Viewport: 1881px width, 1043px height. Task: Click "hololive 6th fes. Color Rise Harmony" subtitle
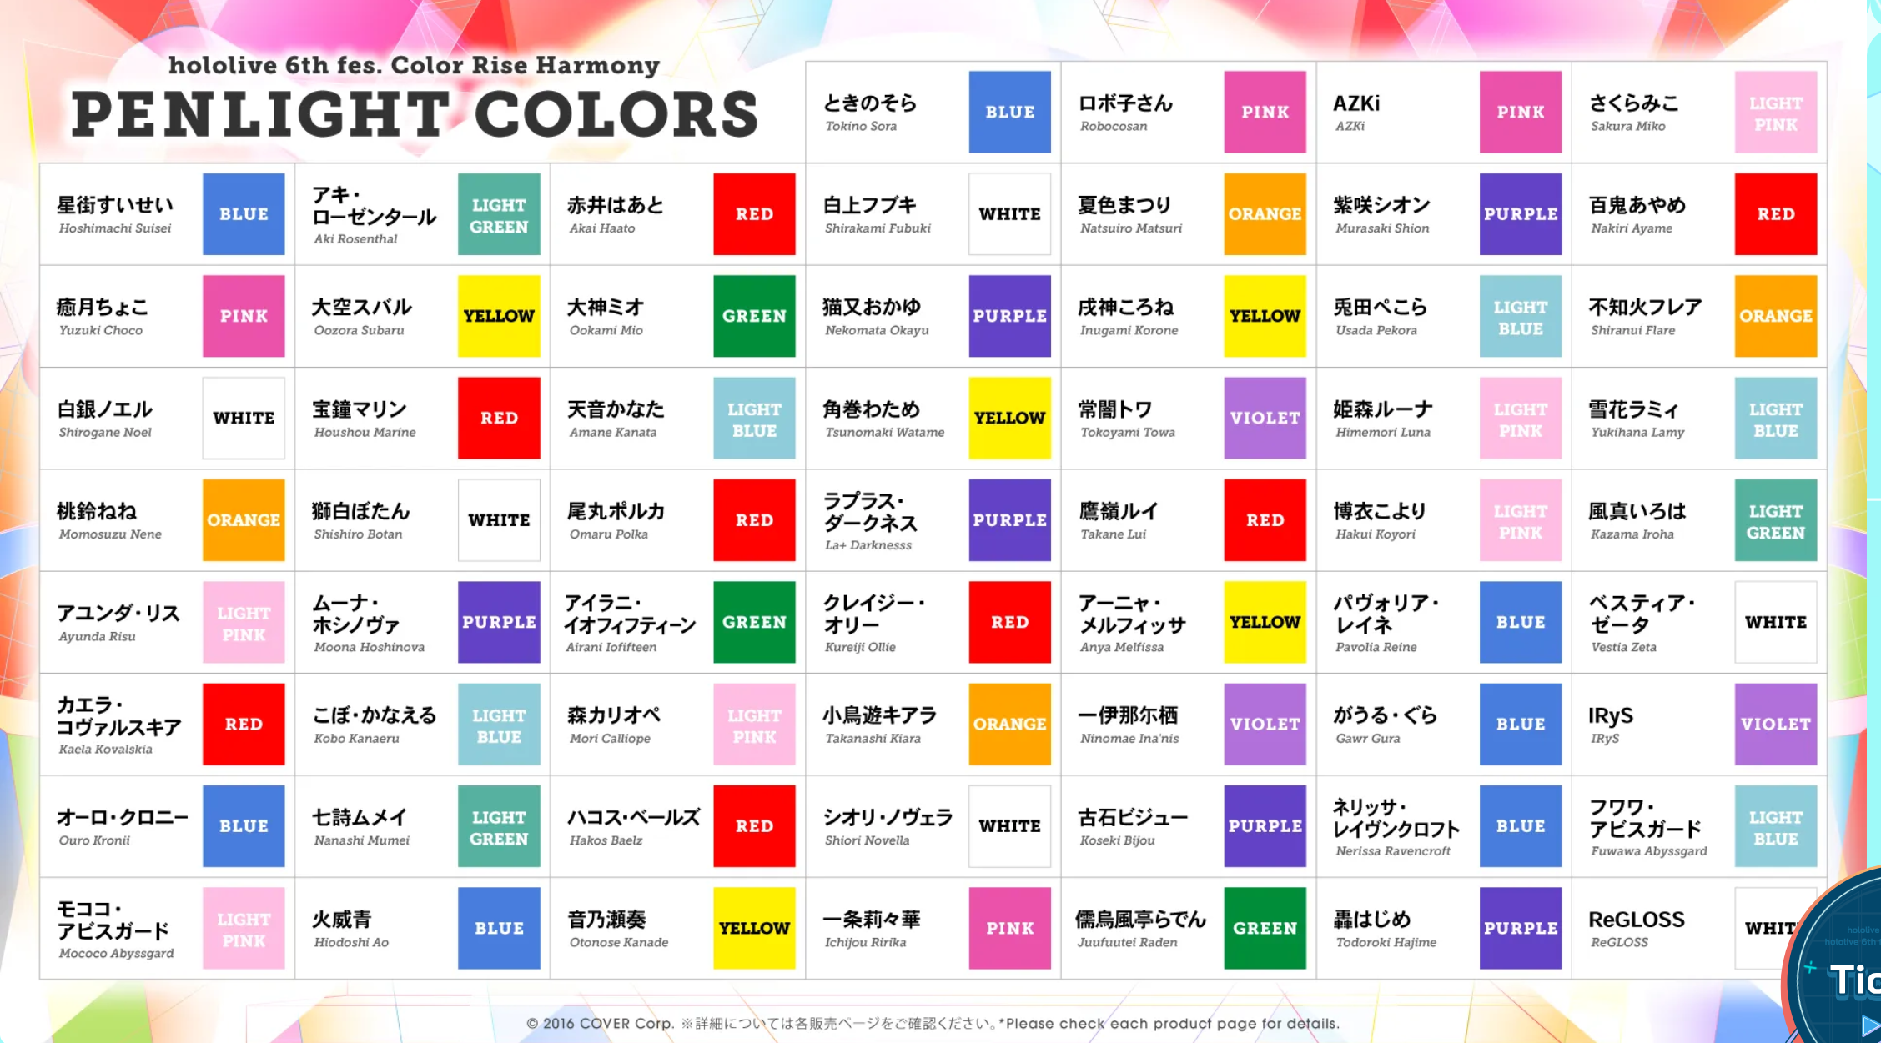pos(414,65)
